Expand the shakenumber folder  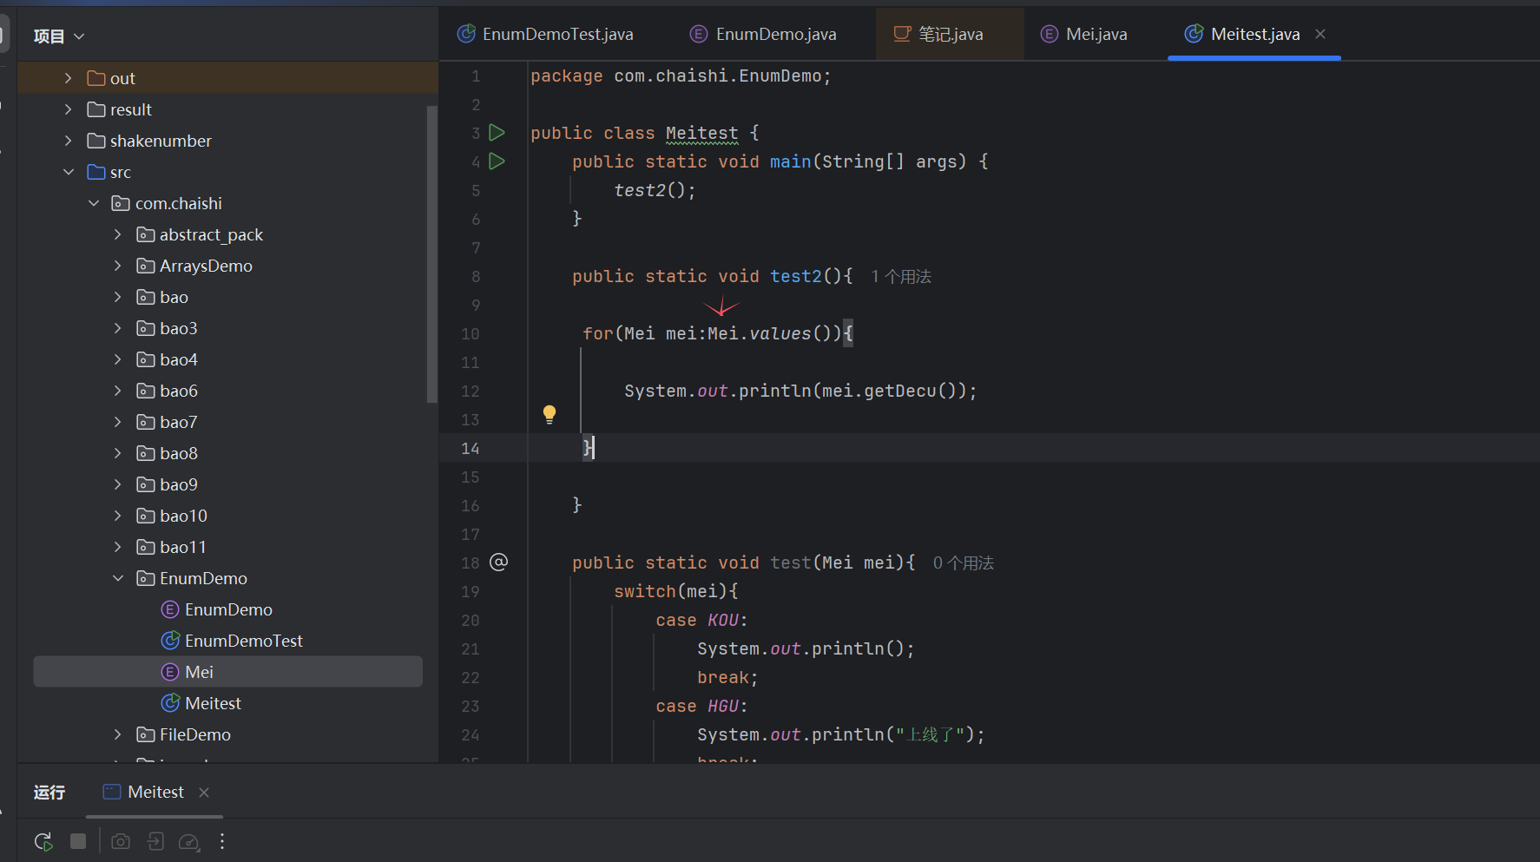tap(69, 141)
